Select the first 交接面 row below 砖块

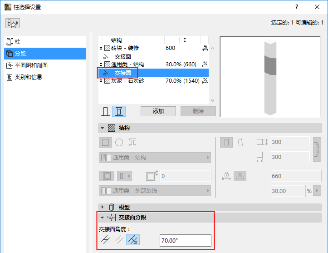click(153, 56)
